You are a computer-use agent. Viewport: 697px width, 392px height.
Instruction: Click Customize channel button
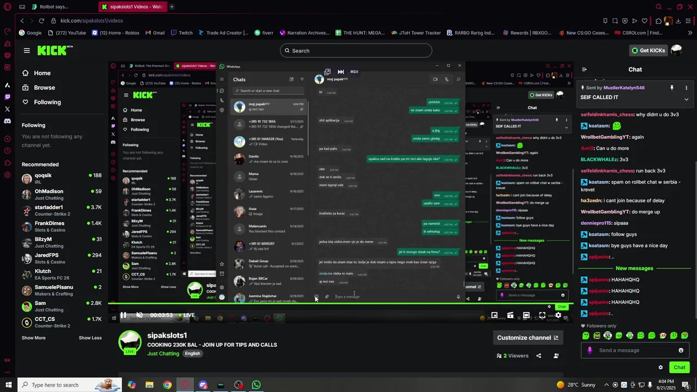click(528, 338)
